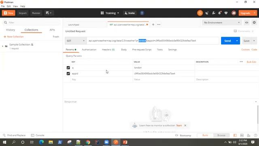Click New Collection link
The height and width of the screenshot is (146, 259).
pos(13,36)
